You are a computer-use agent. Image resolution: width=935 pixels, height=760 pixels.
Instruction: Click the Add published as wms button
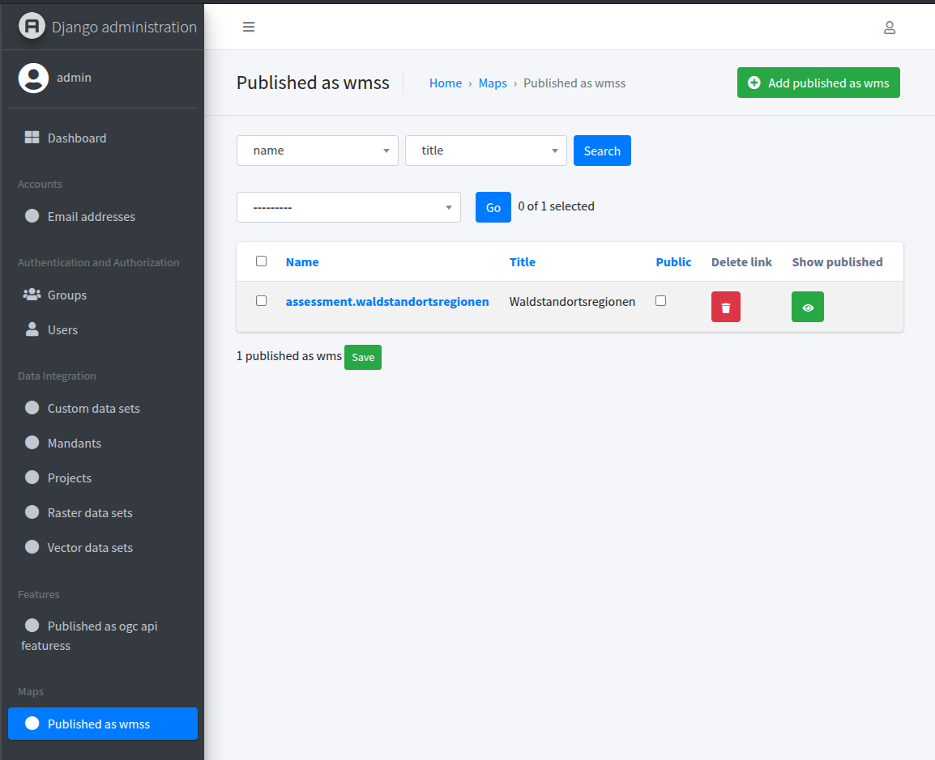point(818,83)
